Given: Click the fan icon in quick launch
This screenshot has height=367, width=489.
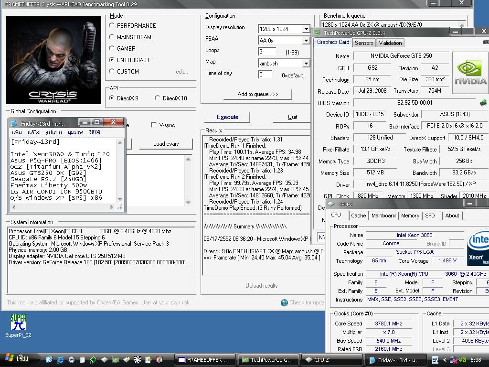Looking at the screenshot, I should pos(137,359).
